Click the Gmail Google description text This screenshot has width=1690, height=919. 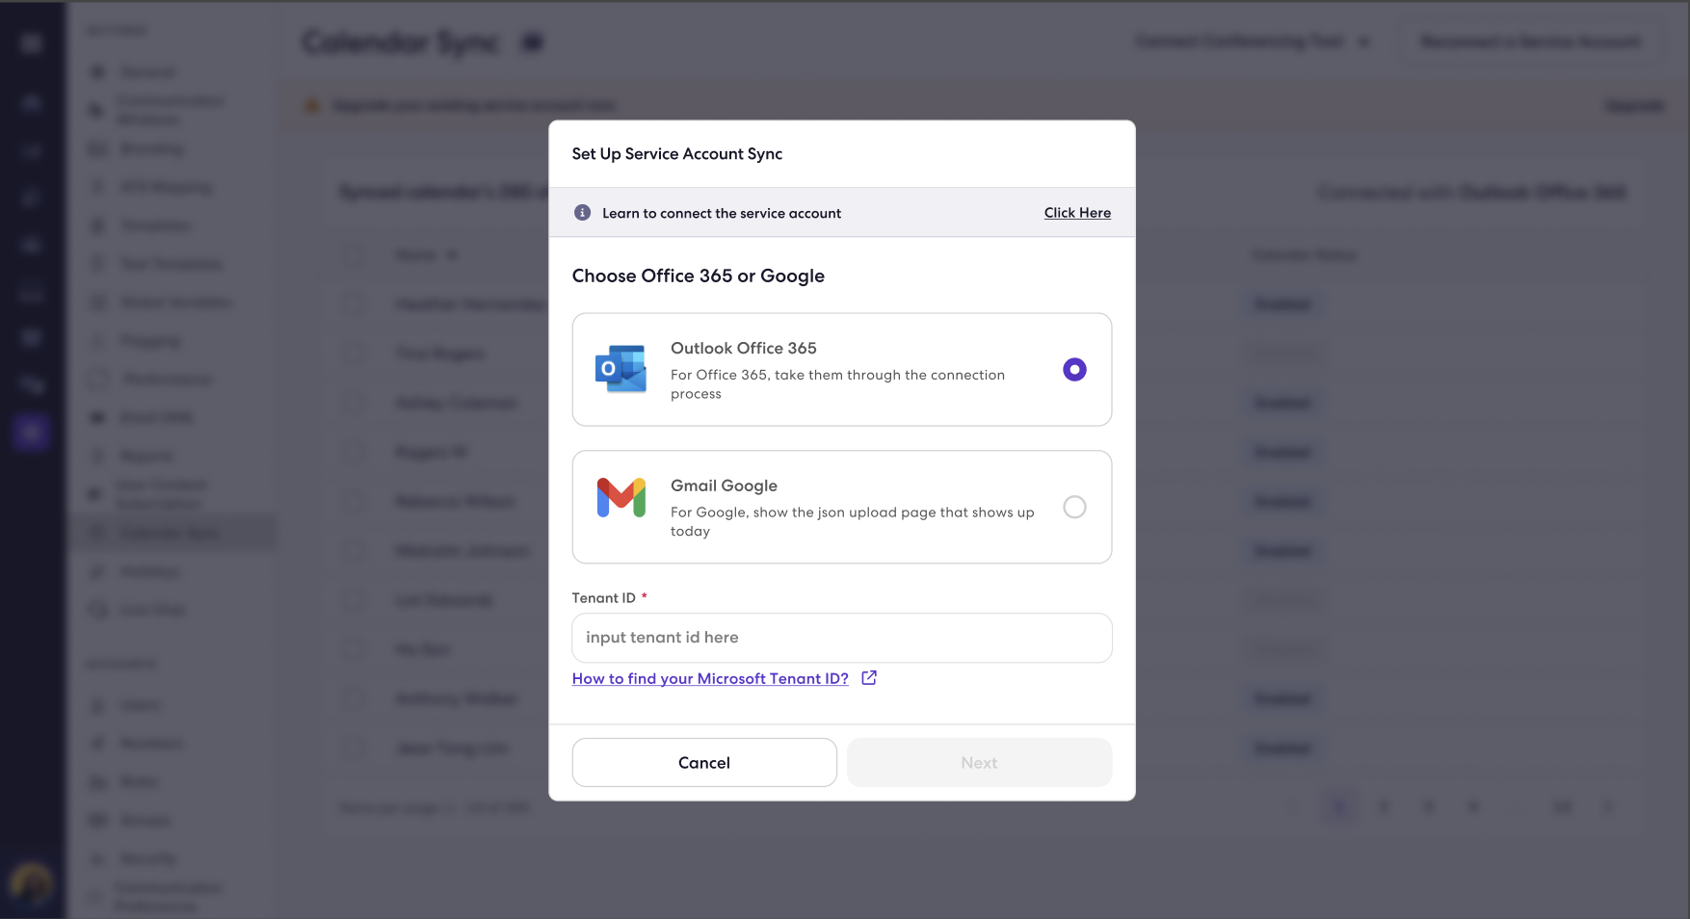point(853,521)
